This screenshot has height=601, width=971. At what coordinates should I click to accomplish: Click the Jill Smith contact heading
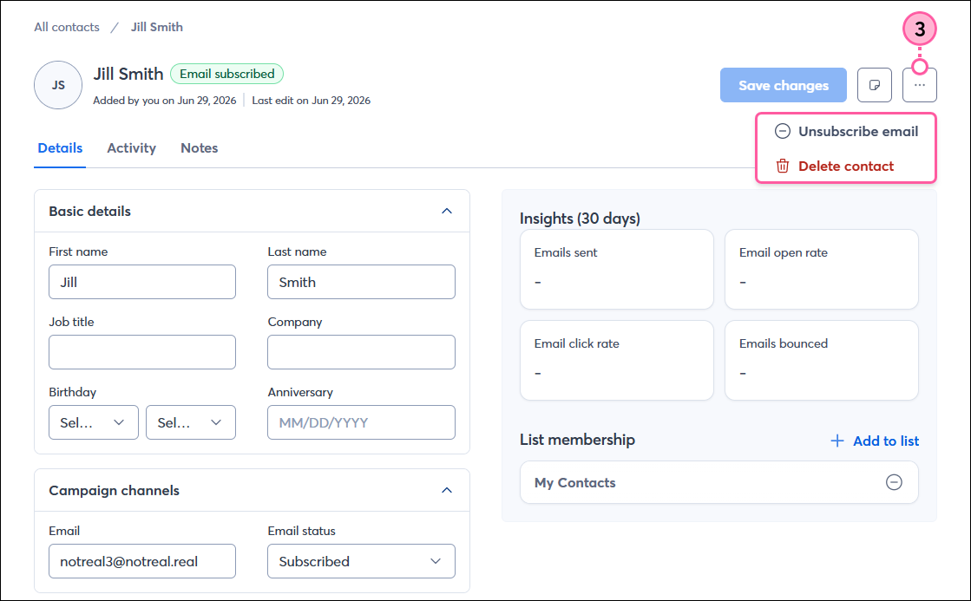(x=128, y=74)
